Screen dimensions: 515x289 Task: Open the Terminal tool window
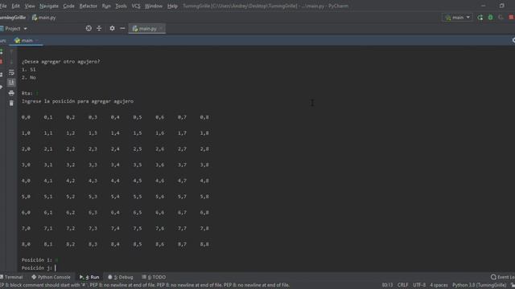coord(12,277)
